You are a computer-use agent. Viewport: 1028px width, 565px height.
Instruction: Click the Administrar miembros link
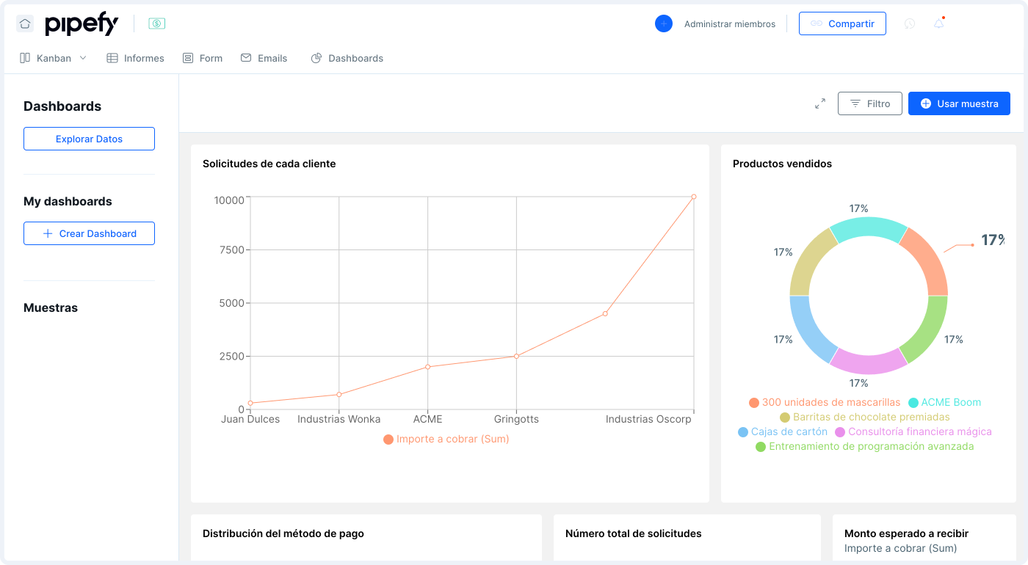click(x=729, y=24)
